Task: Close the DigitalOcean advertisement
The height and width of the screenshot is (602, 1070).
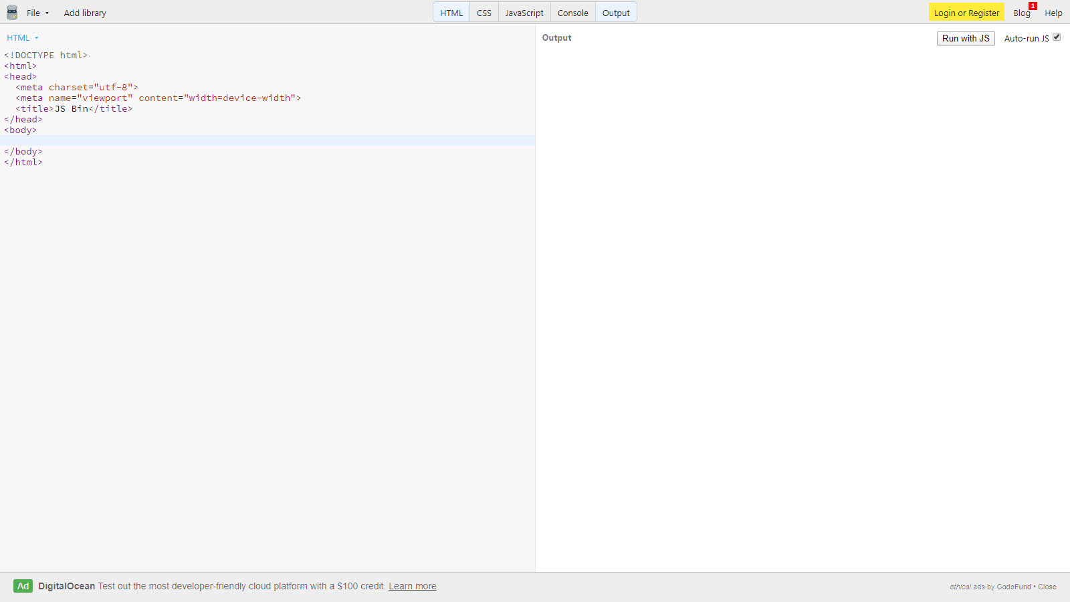Action: (x=1047, y=587)
